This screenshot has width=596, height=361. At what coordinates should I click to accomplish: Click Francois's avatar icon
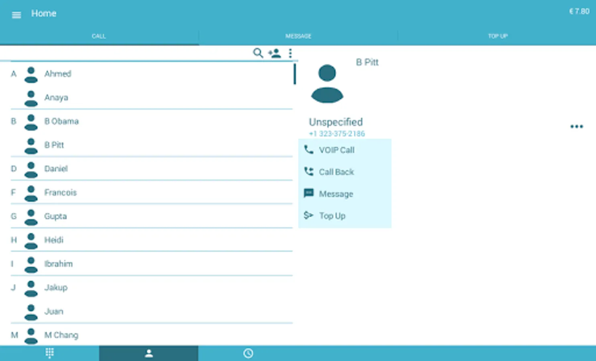31,193
